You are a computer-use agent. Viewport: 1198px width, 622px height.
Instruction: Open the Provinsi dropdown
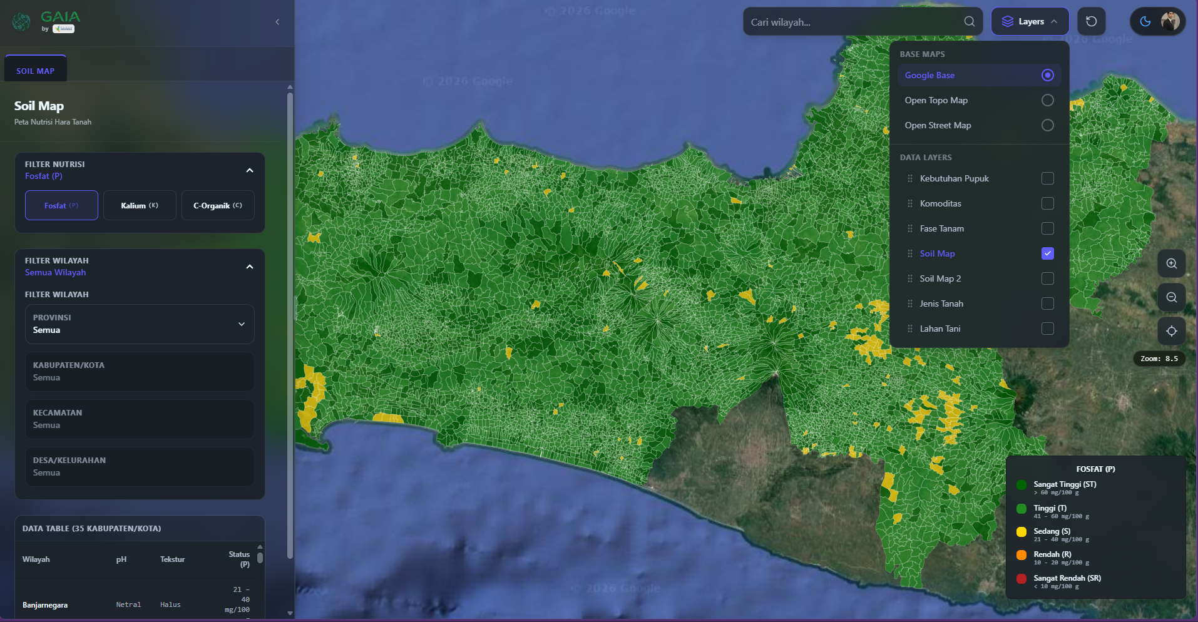point(140,324)
